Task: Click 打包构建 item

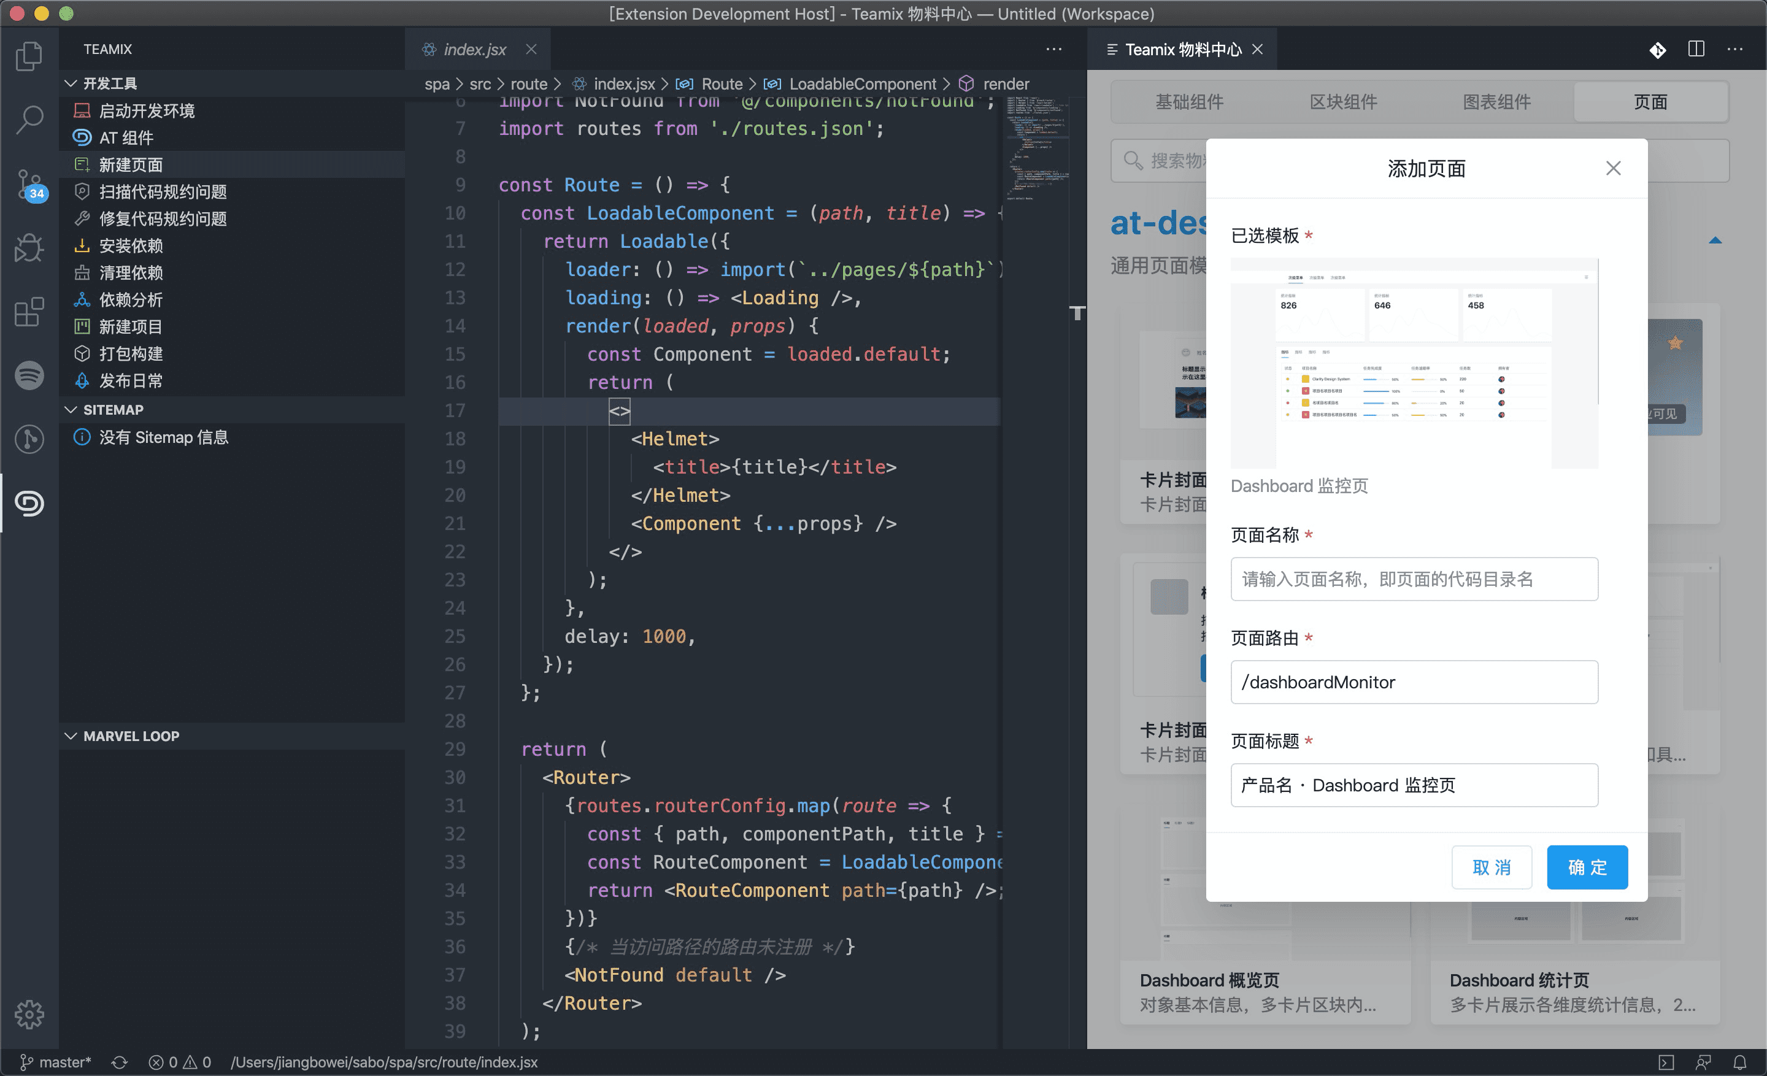Action: click(x=232, y=353)
